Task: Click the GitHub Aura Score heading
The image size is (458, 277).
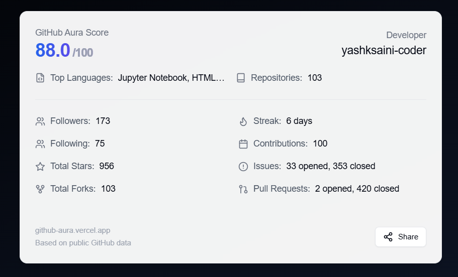Action: pos(72,33)
